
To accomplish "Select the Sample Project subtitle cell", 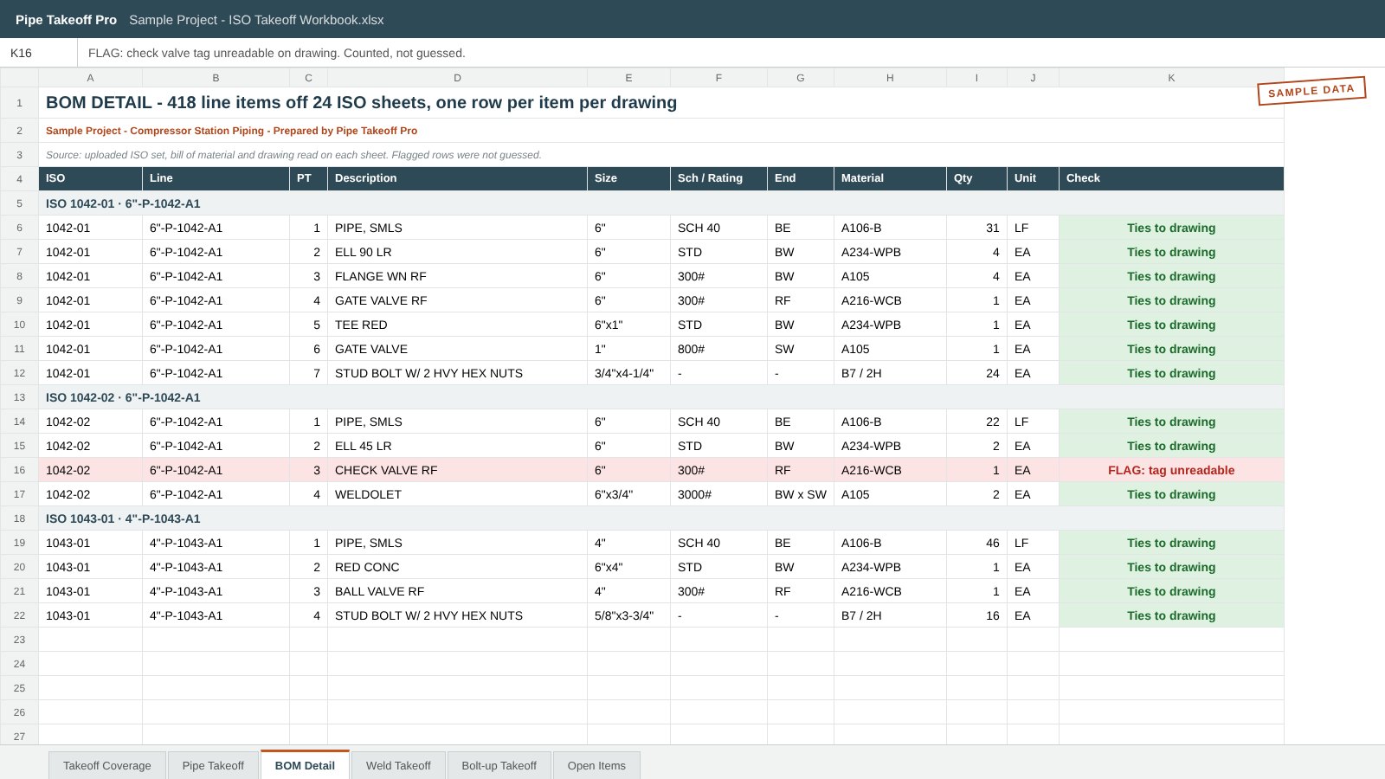I will (661, 131).
